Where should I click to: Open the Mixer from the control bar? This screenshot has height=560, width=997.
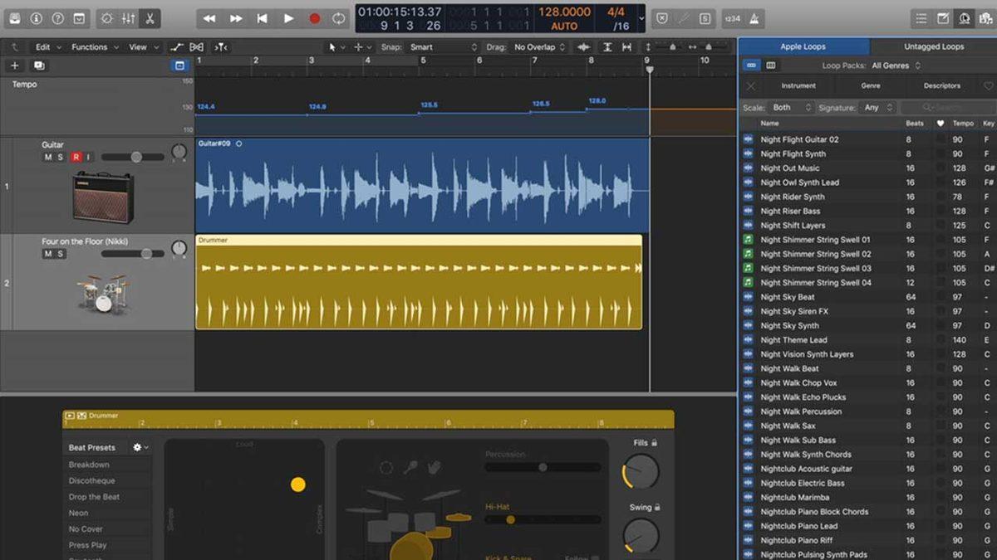coord(128,17)
